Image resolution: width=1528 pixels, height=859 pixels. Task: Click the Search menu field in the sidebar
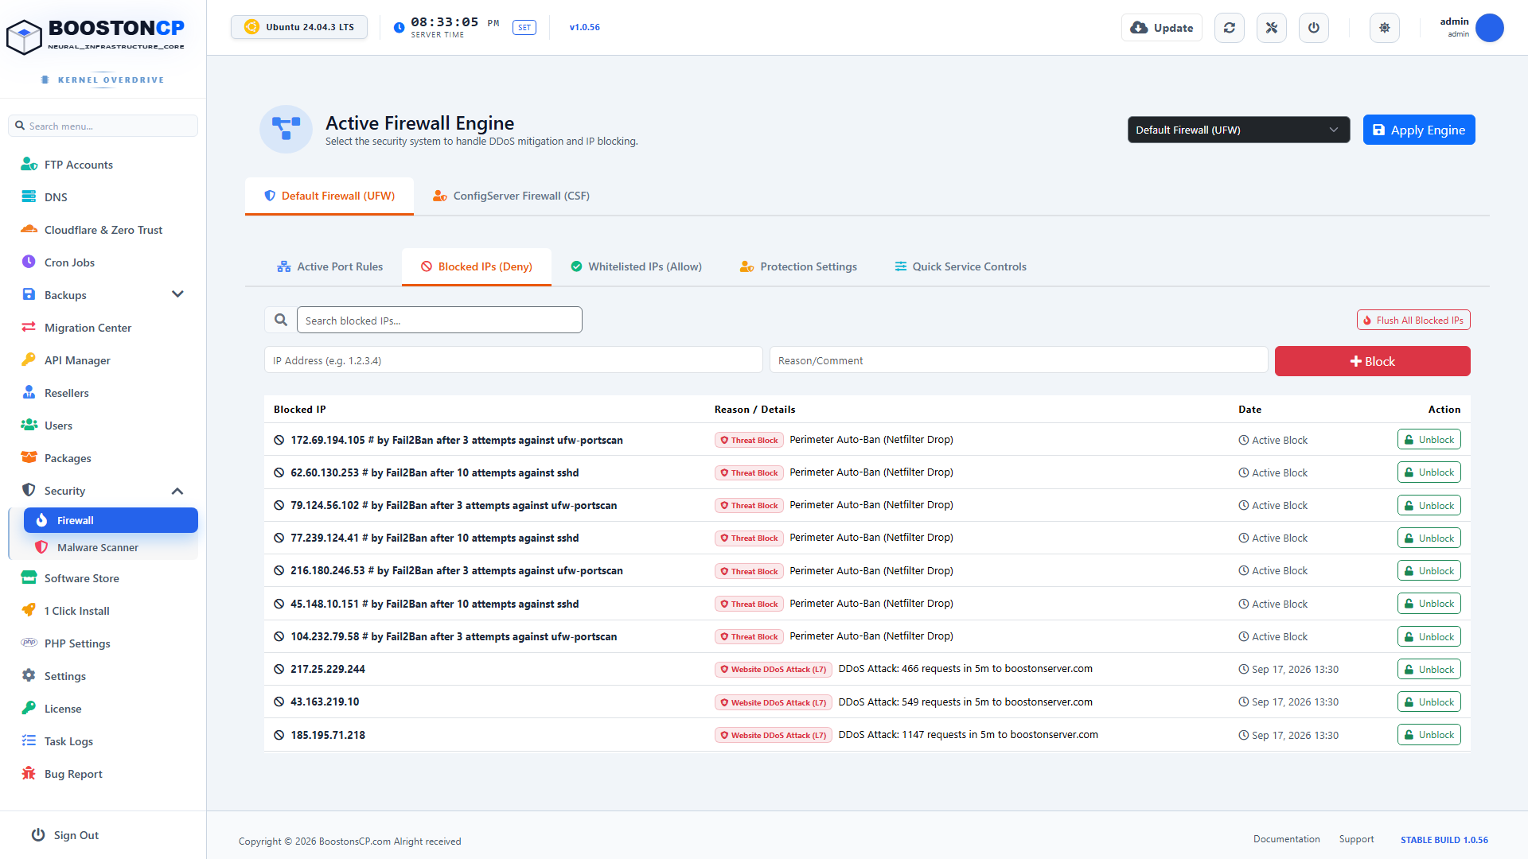pos(103,126)
